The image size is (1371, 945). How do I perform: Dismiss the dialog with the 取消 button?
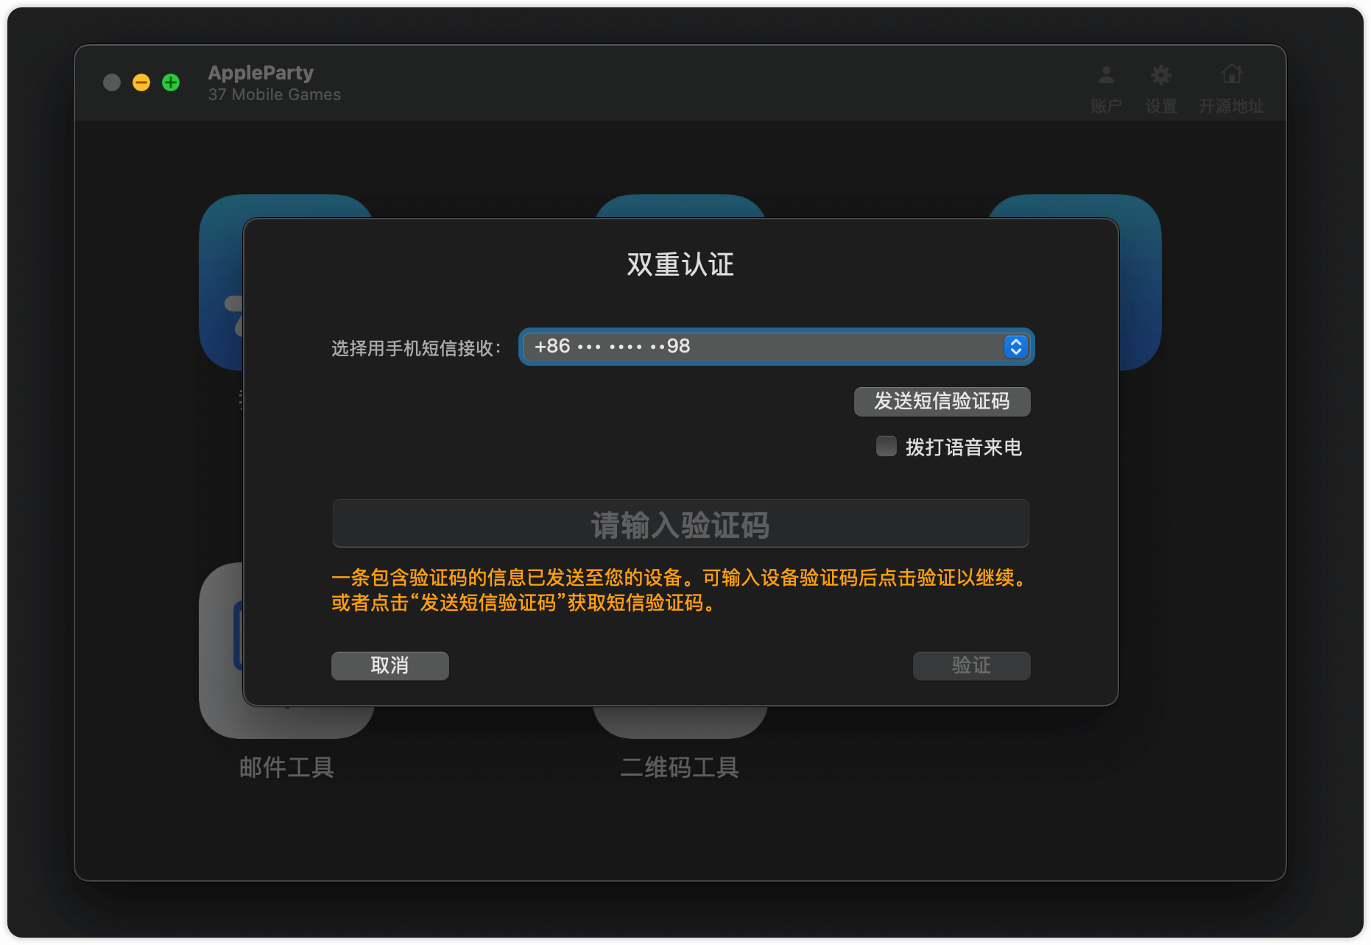click(x=390, y=665)
